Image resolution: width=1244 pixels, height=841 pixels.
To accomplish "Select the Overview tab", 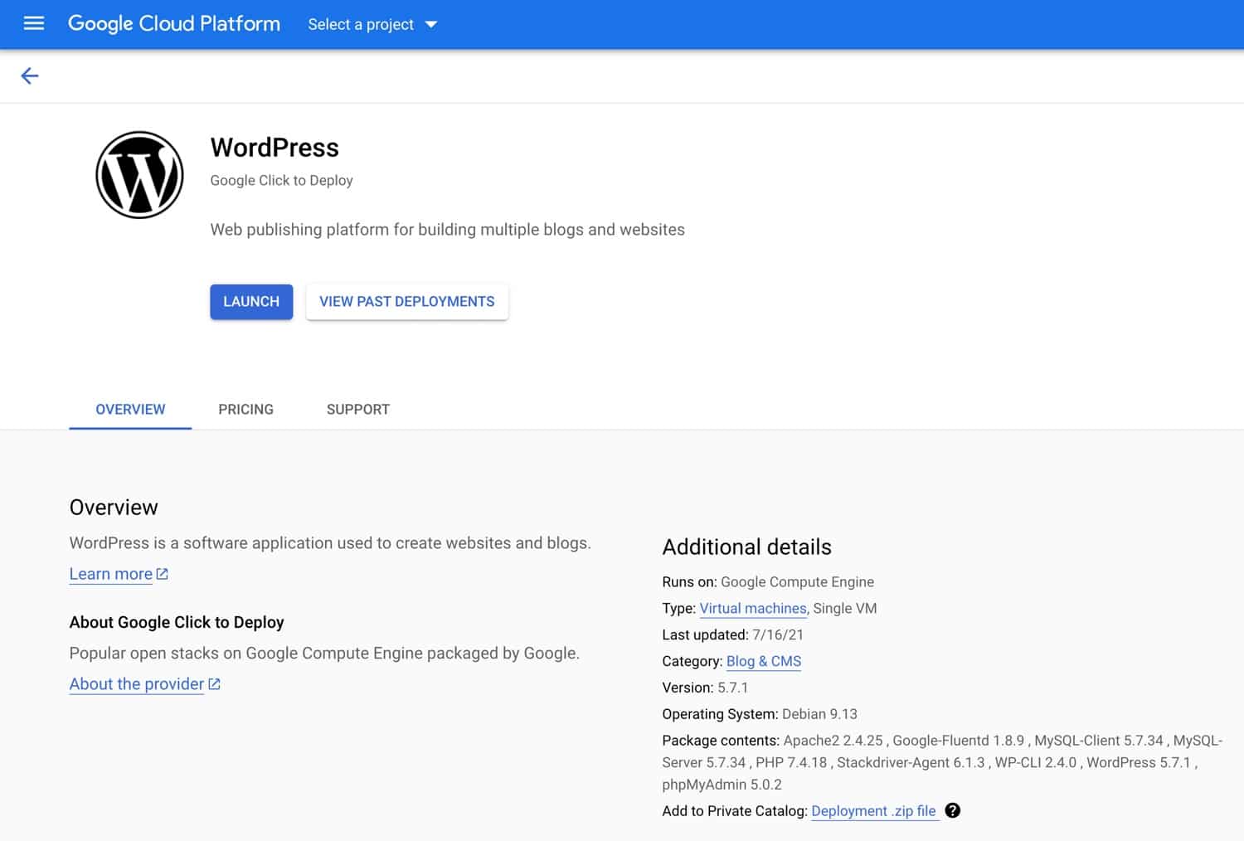I will pos(129,409).
